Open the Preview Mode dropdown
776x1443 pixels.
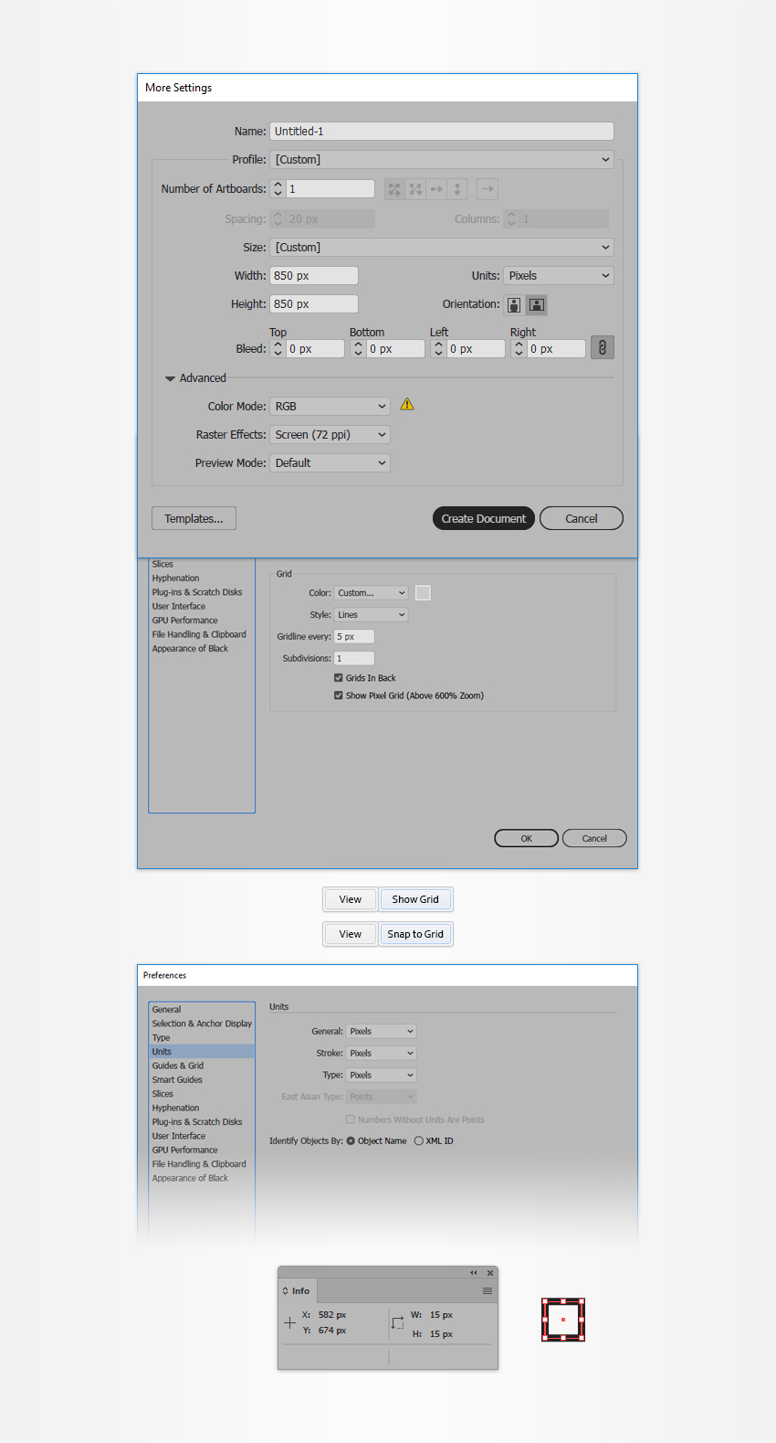pyautogui.click(x=330, y=463)
